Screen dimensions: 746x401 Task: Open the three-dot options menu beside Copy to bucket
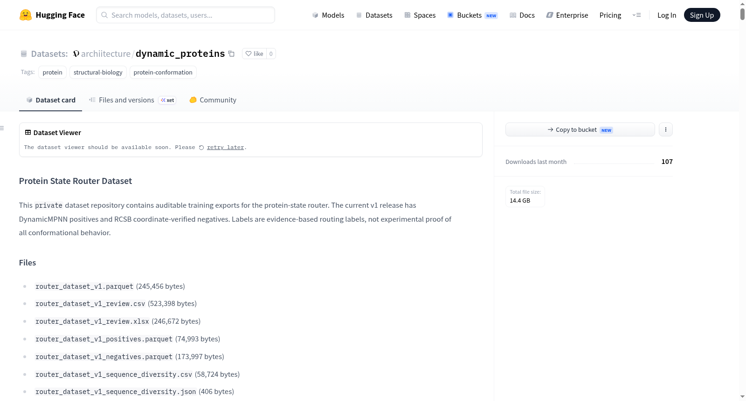click(666, 129)
